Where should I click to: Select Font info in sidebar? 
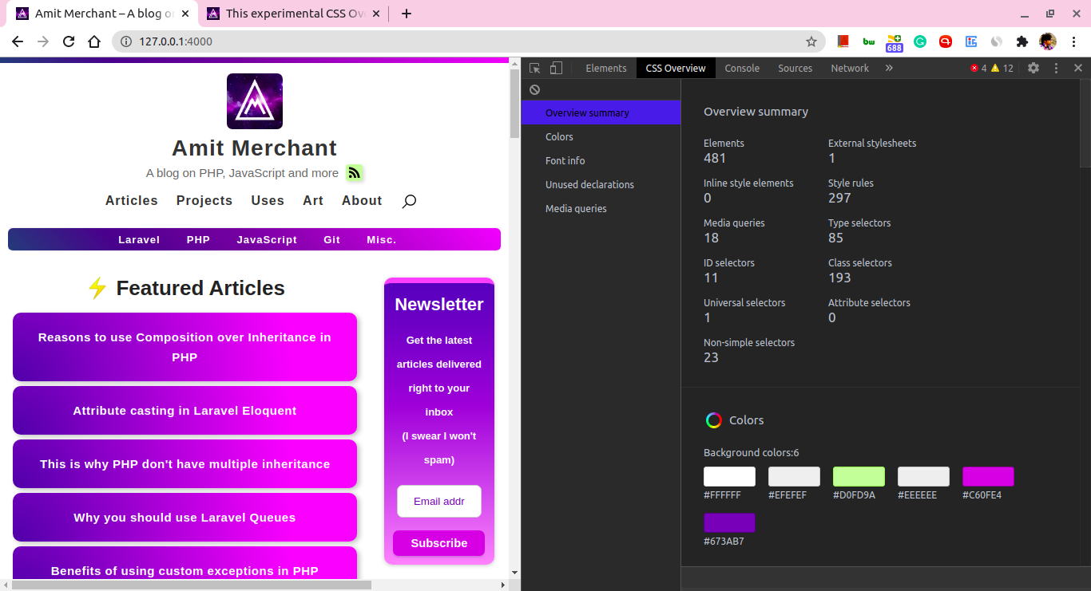601,160
